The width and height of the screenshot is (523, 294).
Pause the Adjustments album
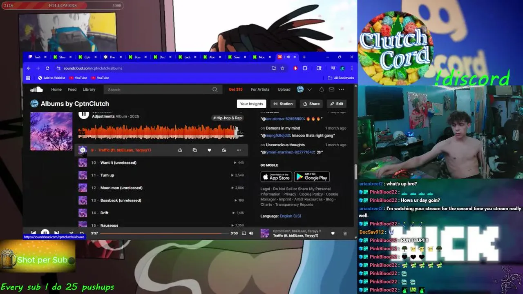click(84, 114)
